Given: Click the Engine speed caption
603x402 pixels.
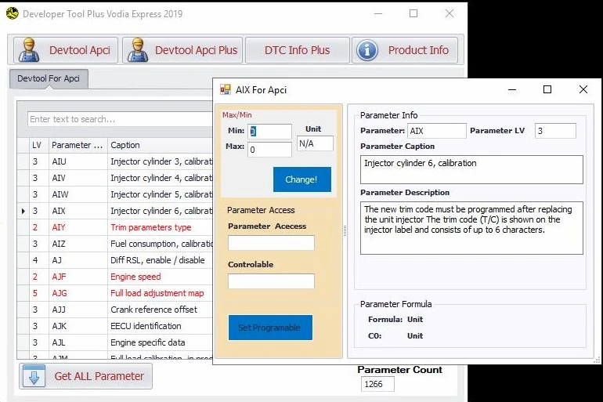Looking at the screenshot, I should click(x=135, y=277).
